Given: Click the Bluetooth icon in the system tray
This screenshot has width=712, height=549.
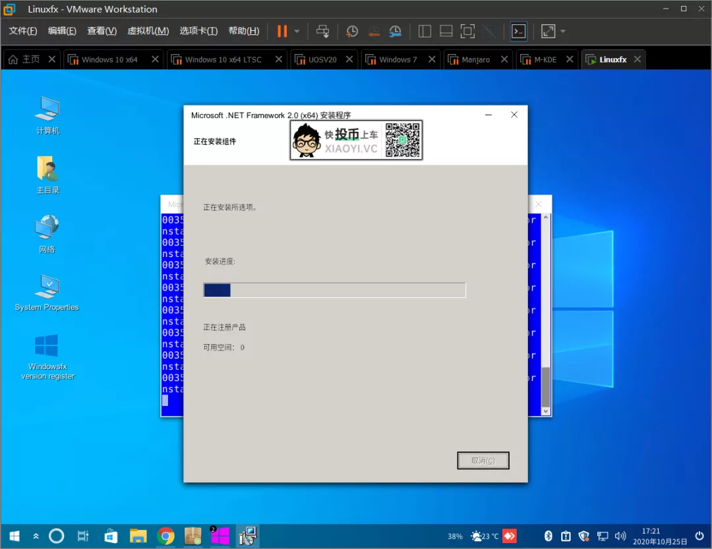Looking at the screenshot, I should point(547,536).
